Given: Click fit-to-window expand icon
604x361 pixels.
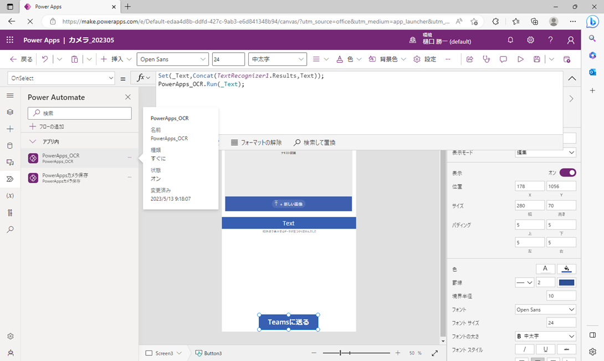Looking at the screenshot, I should [434, 353].
